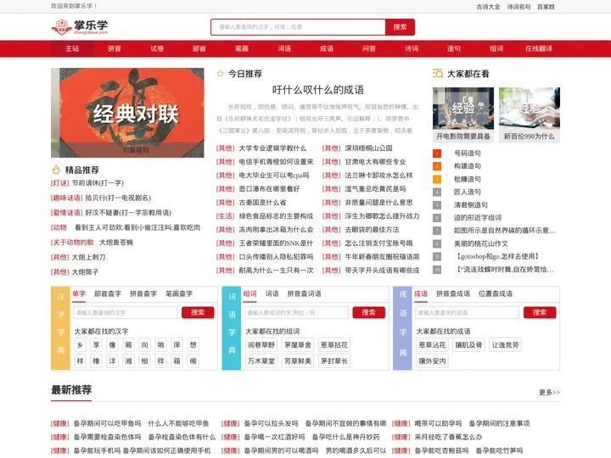Viewport: 611px width, 458px height.
Task: Open the 试卷 navigation item
Action: 157,48
